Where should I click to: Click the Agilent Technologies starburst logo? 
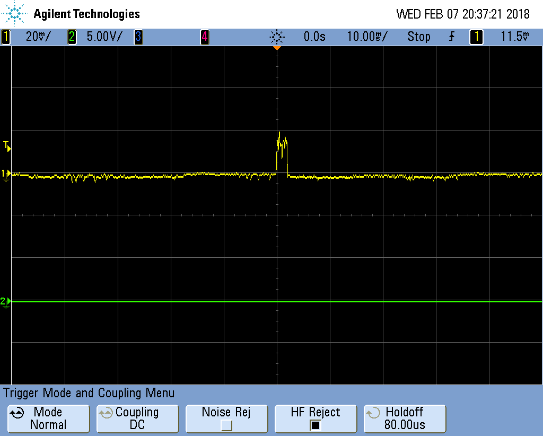(14, 13)
